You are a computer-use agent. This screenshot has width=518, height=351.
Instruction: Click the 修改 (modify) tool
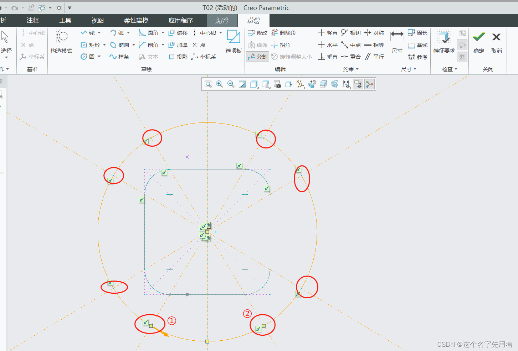click(257, 33)
